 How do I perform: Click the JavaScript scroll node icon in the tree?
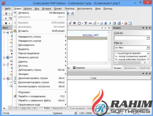8,64
